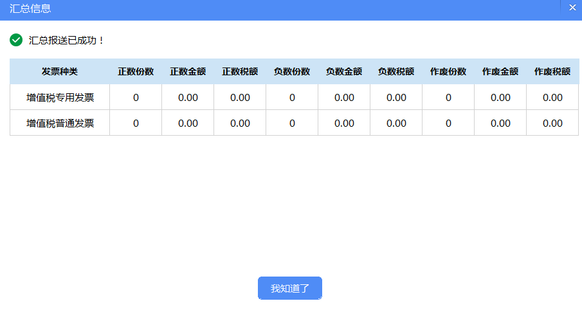The height and width of the screenshot is (310, 582).
Task: Click the 正数份数 column header
Action: click(x=136, y=71)
